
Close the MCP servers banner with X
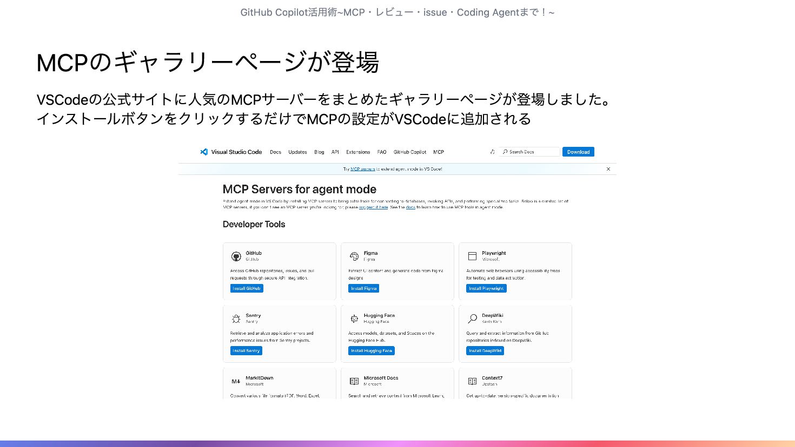[608, 169]
